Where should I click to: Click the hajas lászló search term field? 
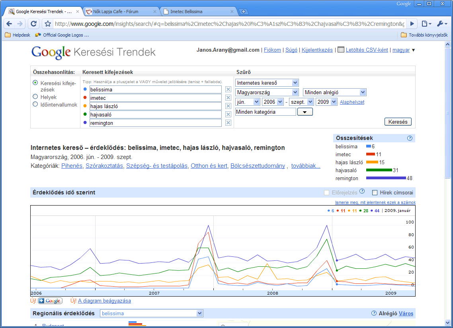pos(155,106)
